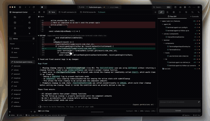Switch to the Commits tab
Image resolution: width=210 pixels, height=121 pixels.
click(x=195, y=16)
